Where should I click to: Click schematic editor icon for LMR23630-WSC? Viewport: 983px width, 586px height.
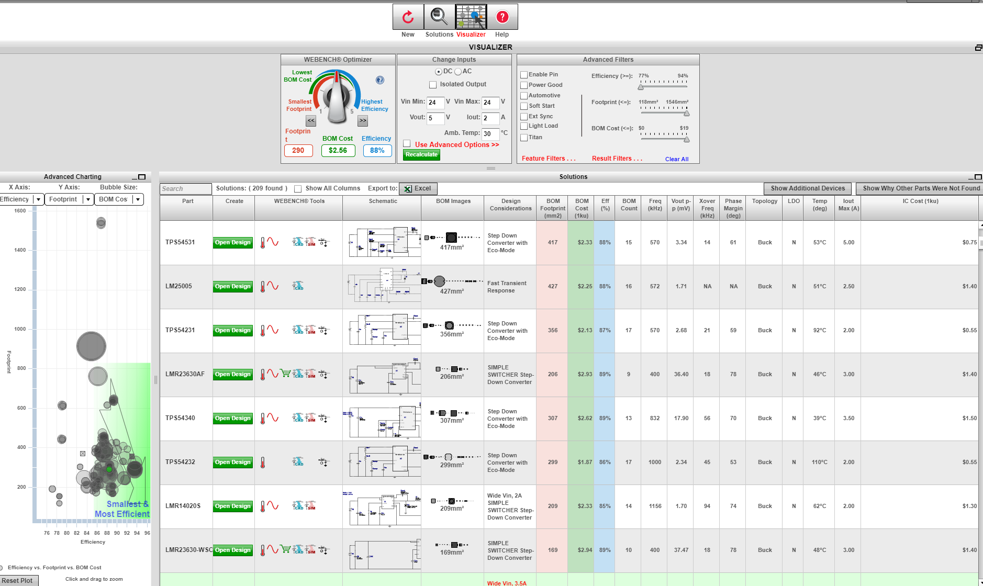click(323, 550)
